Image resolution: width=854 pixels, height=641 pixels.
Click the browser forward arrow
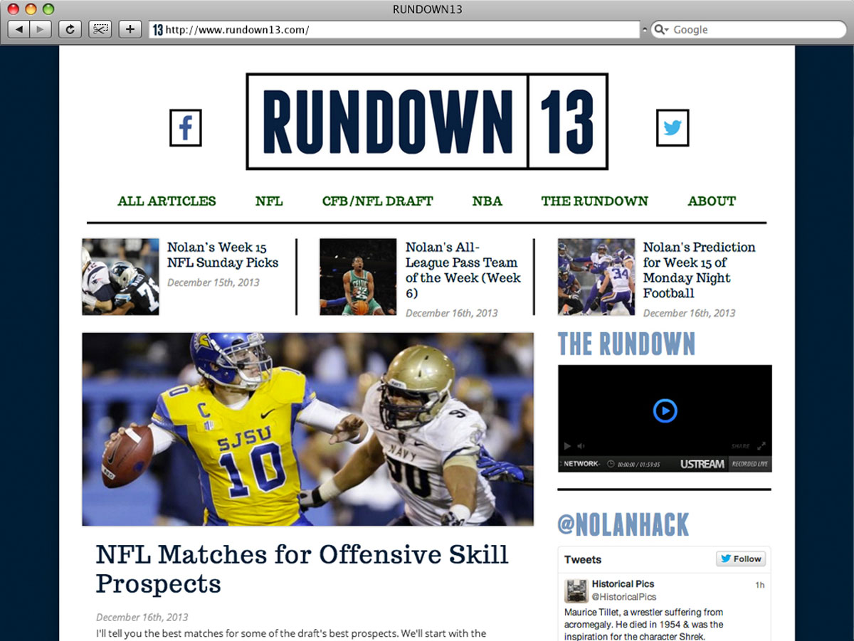point(40,29)
